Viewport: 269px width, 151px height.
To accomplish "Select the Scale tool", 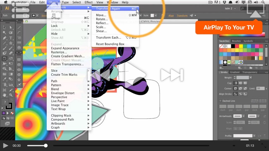I will [11, 59].
